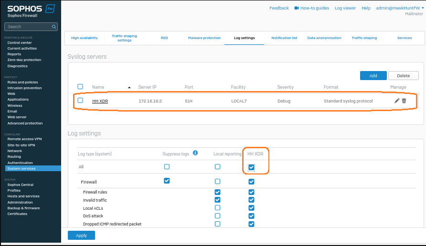This screenshot has height=246, width=426.
Task: Click the pencil edit icon for HH XDR
Action: pyautogui.click(x=397, y=101)
